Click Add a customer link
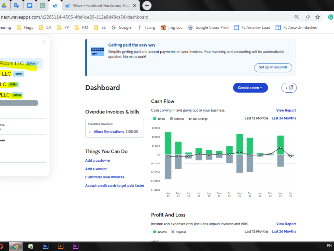 coord(98,161)
